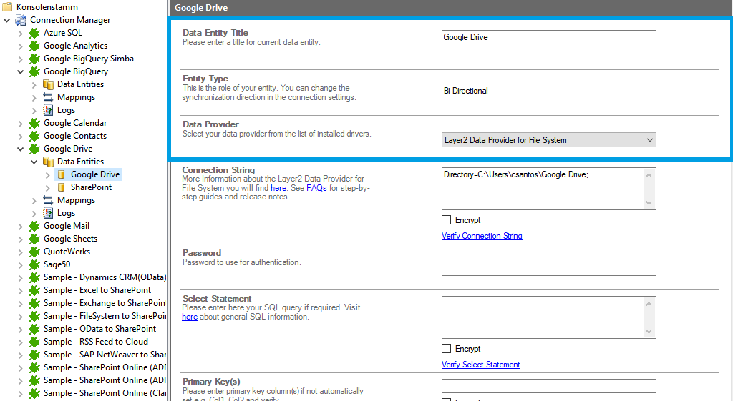The width and height of the screenshot is (733, 401).
Task: Select Google Sheets connection in tree
Action: [71, 239]
